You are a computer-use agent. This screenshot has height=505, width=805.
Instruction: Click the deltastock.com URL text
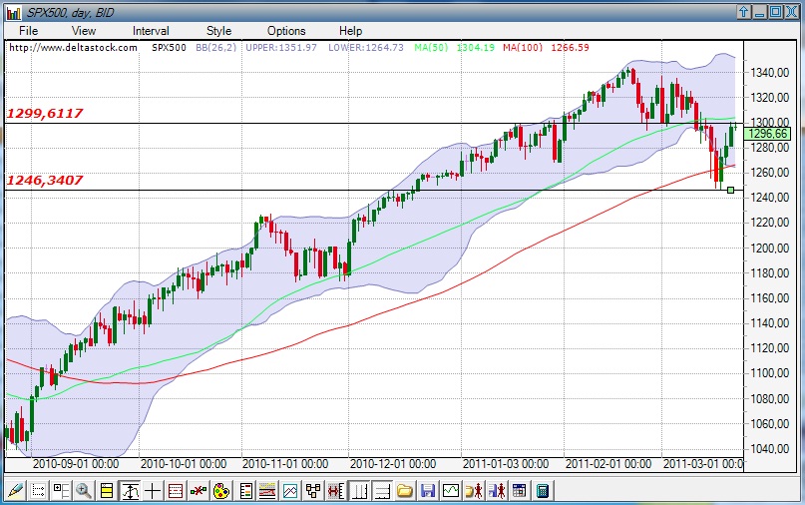74,47
